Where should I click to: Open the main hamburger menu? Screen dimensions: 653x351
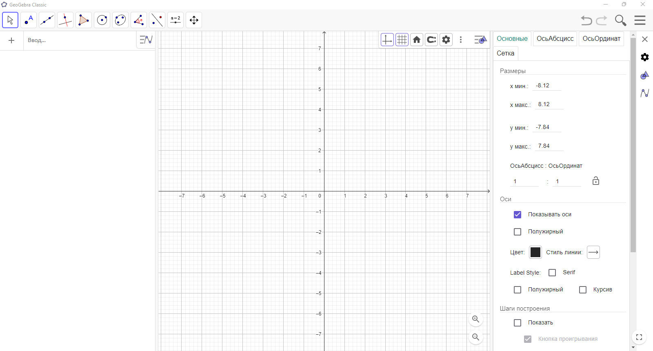tap(640, 20)
